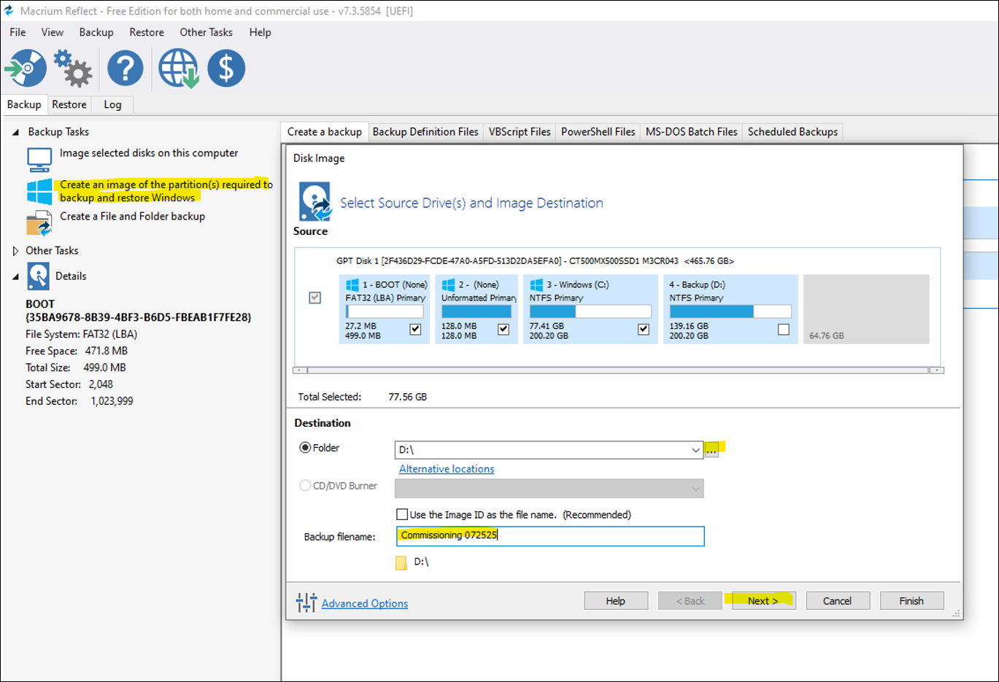Enable the Backup (D:) partition checkbox

point(783,329)
